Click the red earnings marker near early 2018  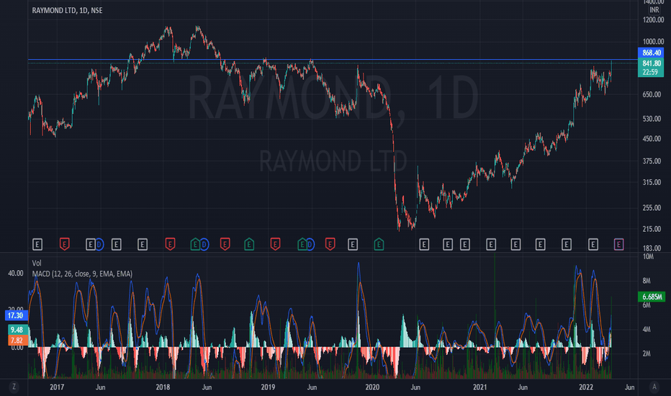tap(170, 245)
